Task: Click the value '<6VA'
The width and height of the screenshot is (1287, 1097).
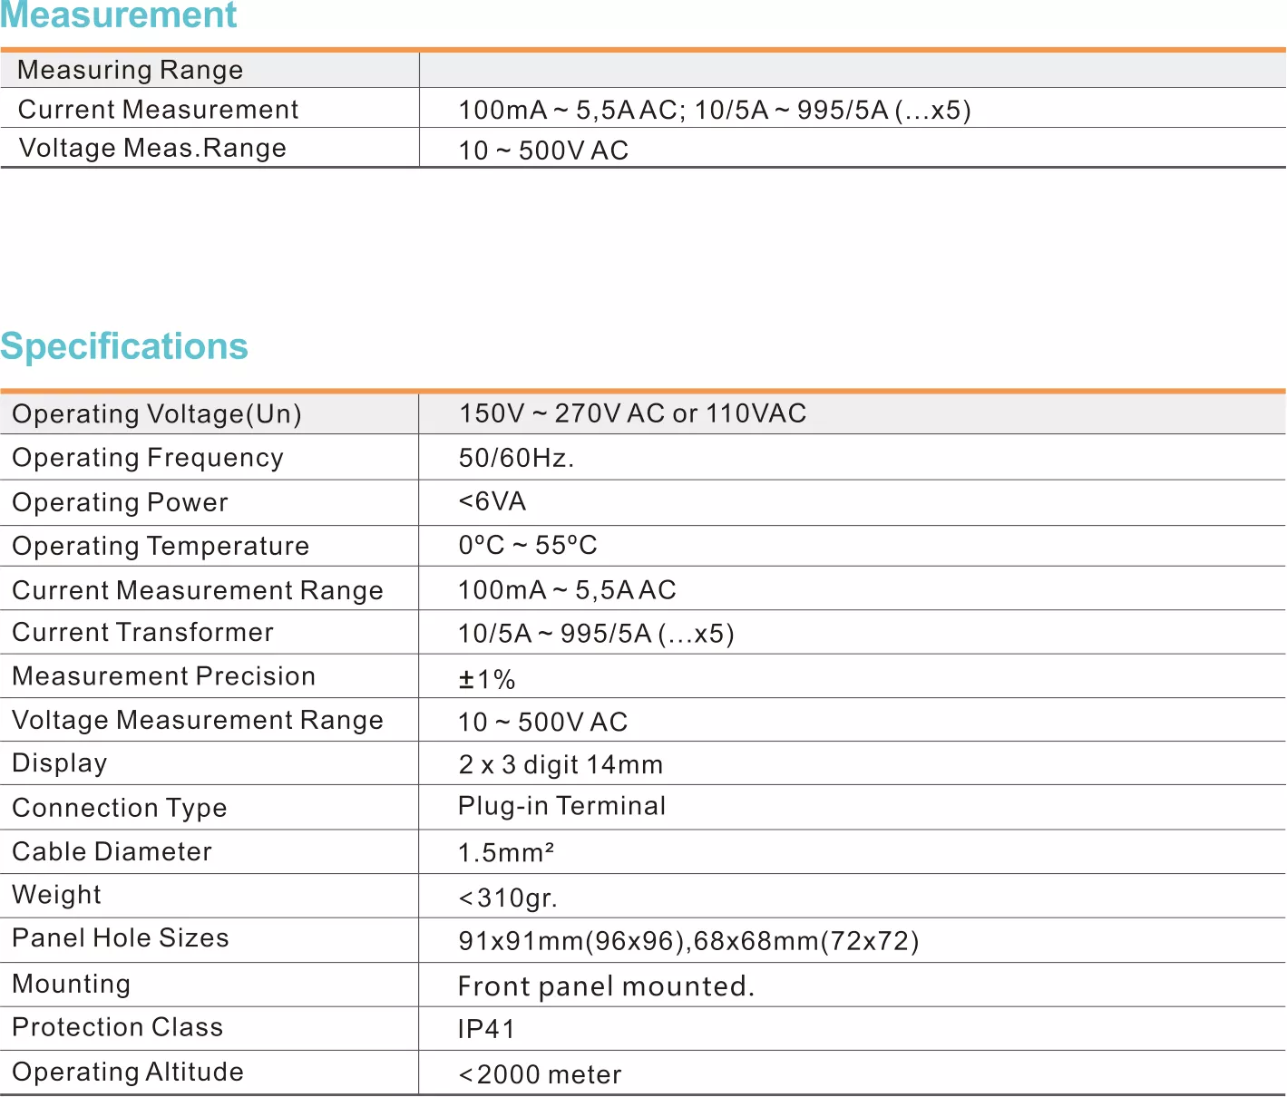Action: (492, 501)
